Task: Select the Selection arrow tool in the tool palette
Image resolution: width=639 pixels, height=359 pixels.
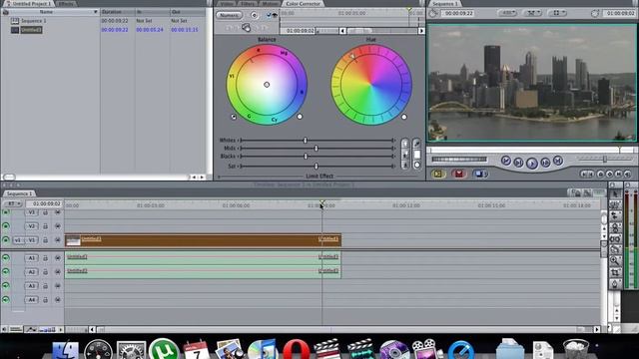Action: pos(615,193)
